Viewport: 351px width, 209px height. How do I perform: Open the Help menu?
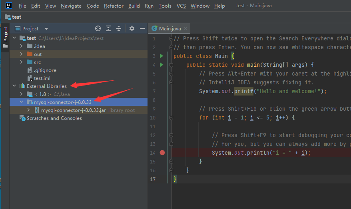tap(219, 6)
